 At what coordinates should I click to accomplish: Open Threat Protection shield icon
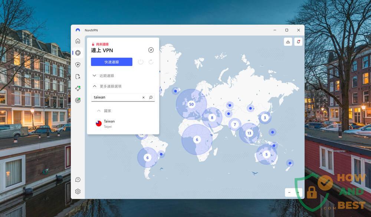click(x=78, y=64)
